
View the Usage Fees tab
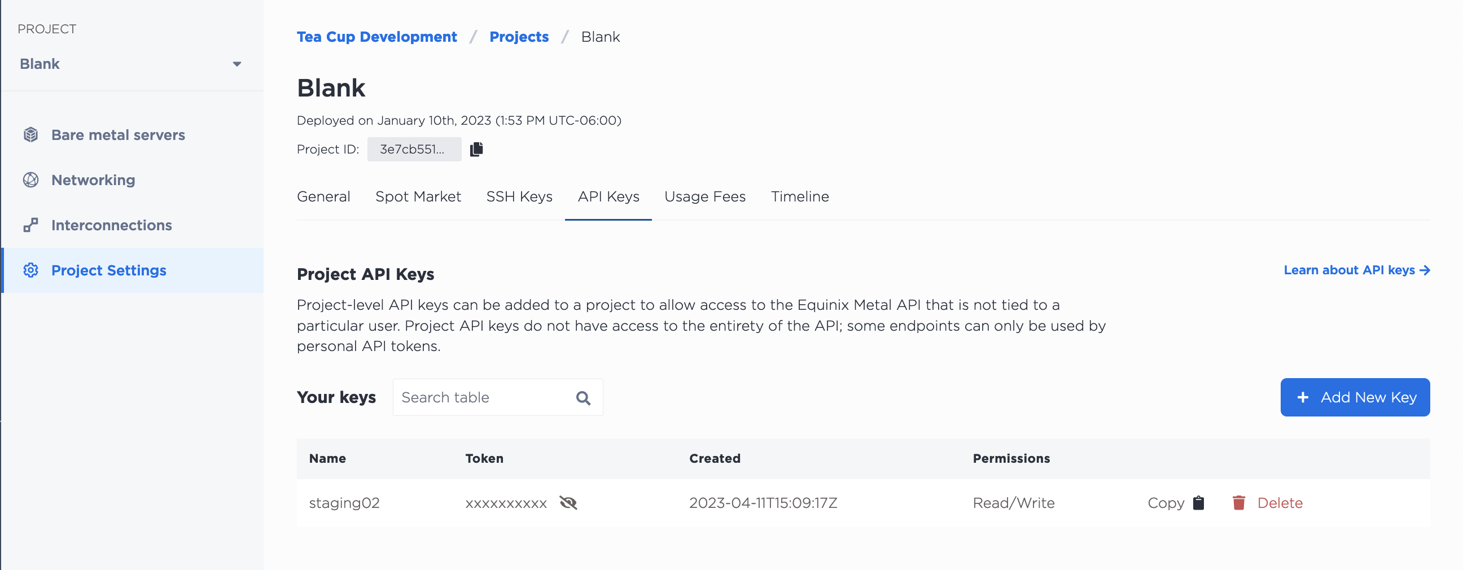tap(705, 196)
